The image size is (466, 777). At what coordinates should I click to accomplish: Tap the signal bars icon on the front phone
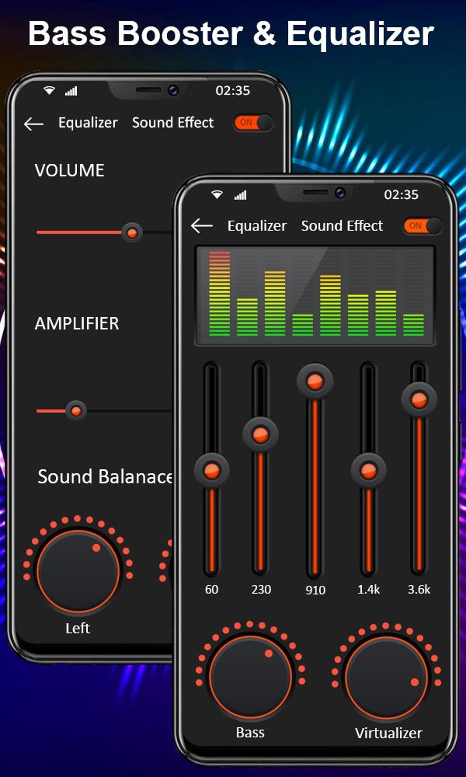(x=241, y=196)
